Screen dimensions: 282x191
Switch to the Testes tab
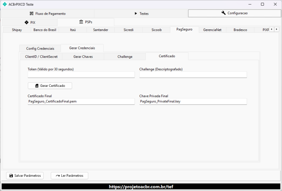[x=141, y=14]
